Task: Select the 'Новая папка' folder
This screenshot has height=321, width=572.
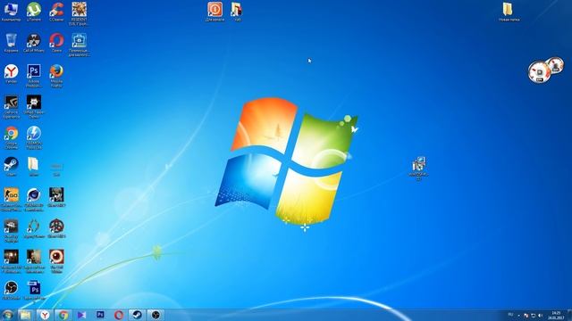Action: point(509,12)
